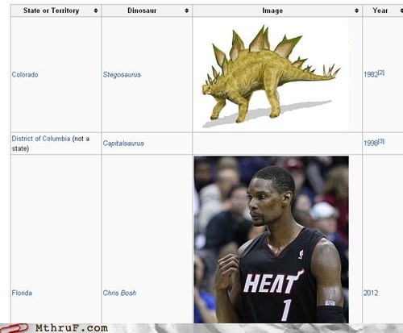Open the Chris Bosh link
The width and height of the screenshot is (403, 333).
click(119, 293)
